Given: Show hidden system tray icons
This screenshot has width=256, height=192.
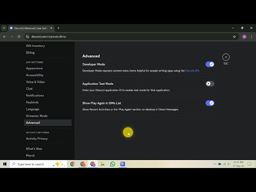Looking at the screenshot, I should 214,164.
